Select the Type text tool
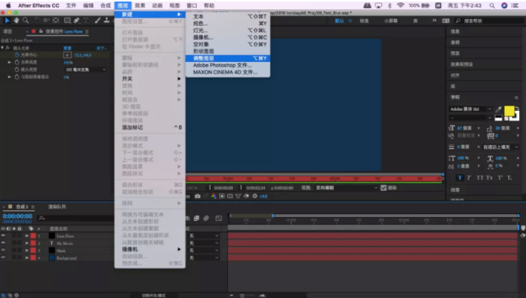Screen dimensions: 526x298 click(x=86, y=21)
